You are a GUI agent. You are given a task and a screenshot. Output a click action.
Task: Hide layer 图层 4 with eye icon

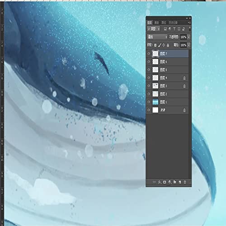click(149, 78)
